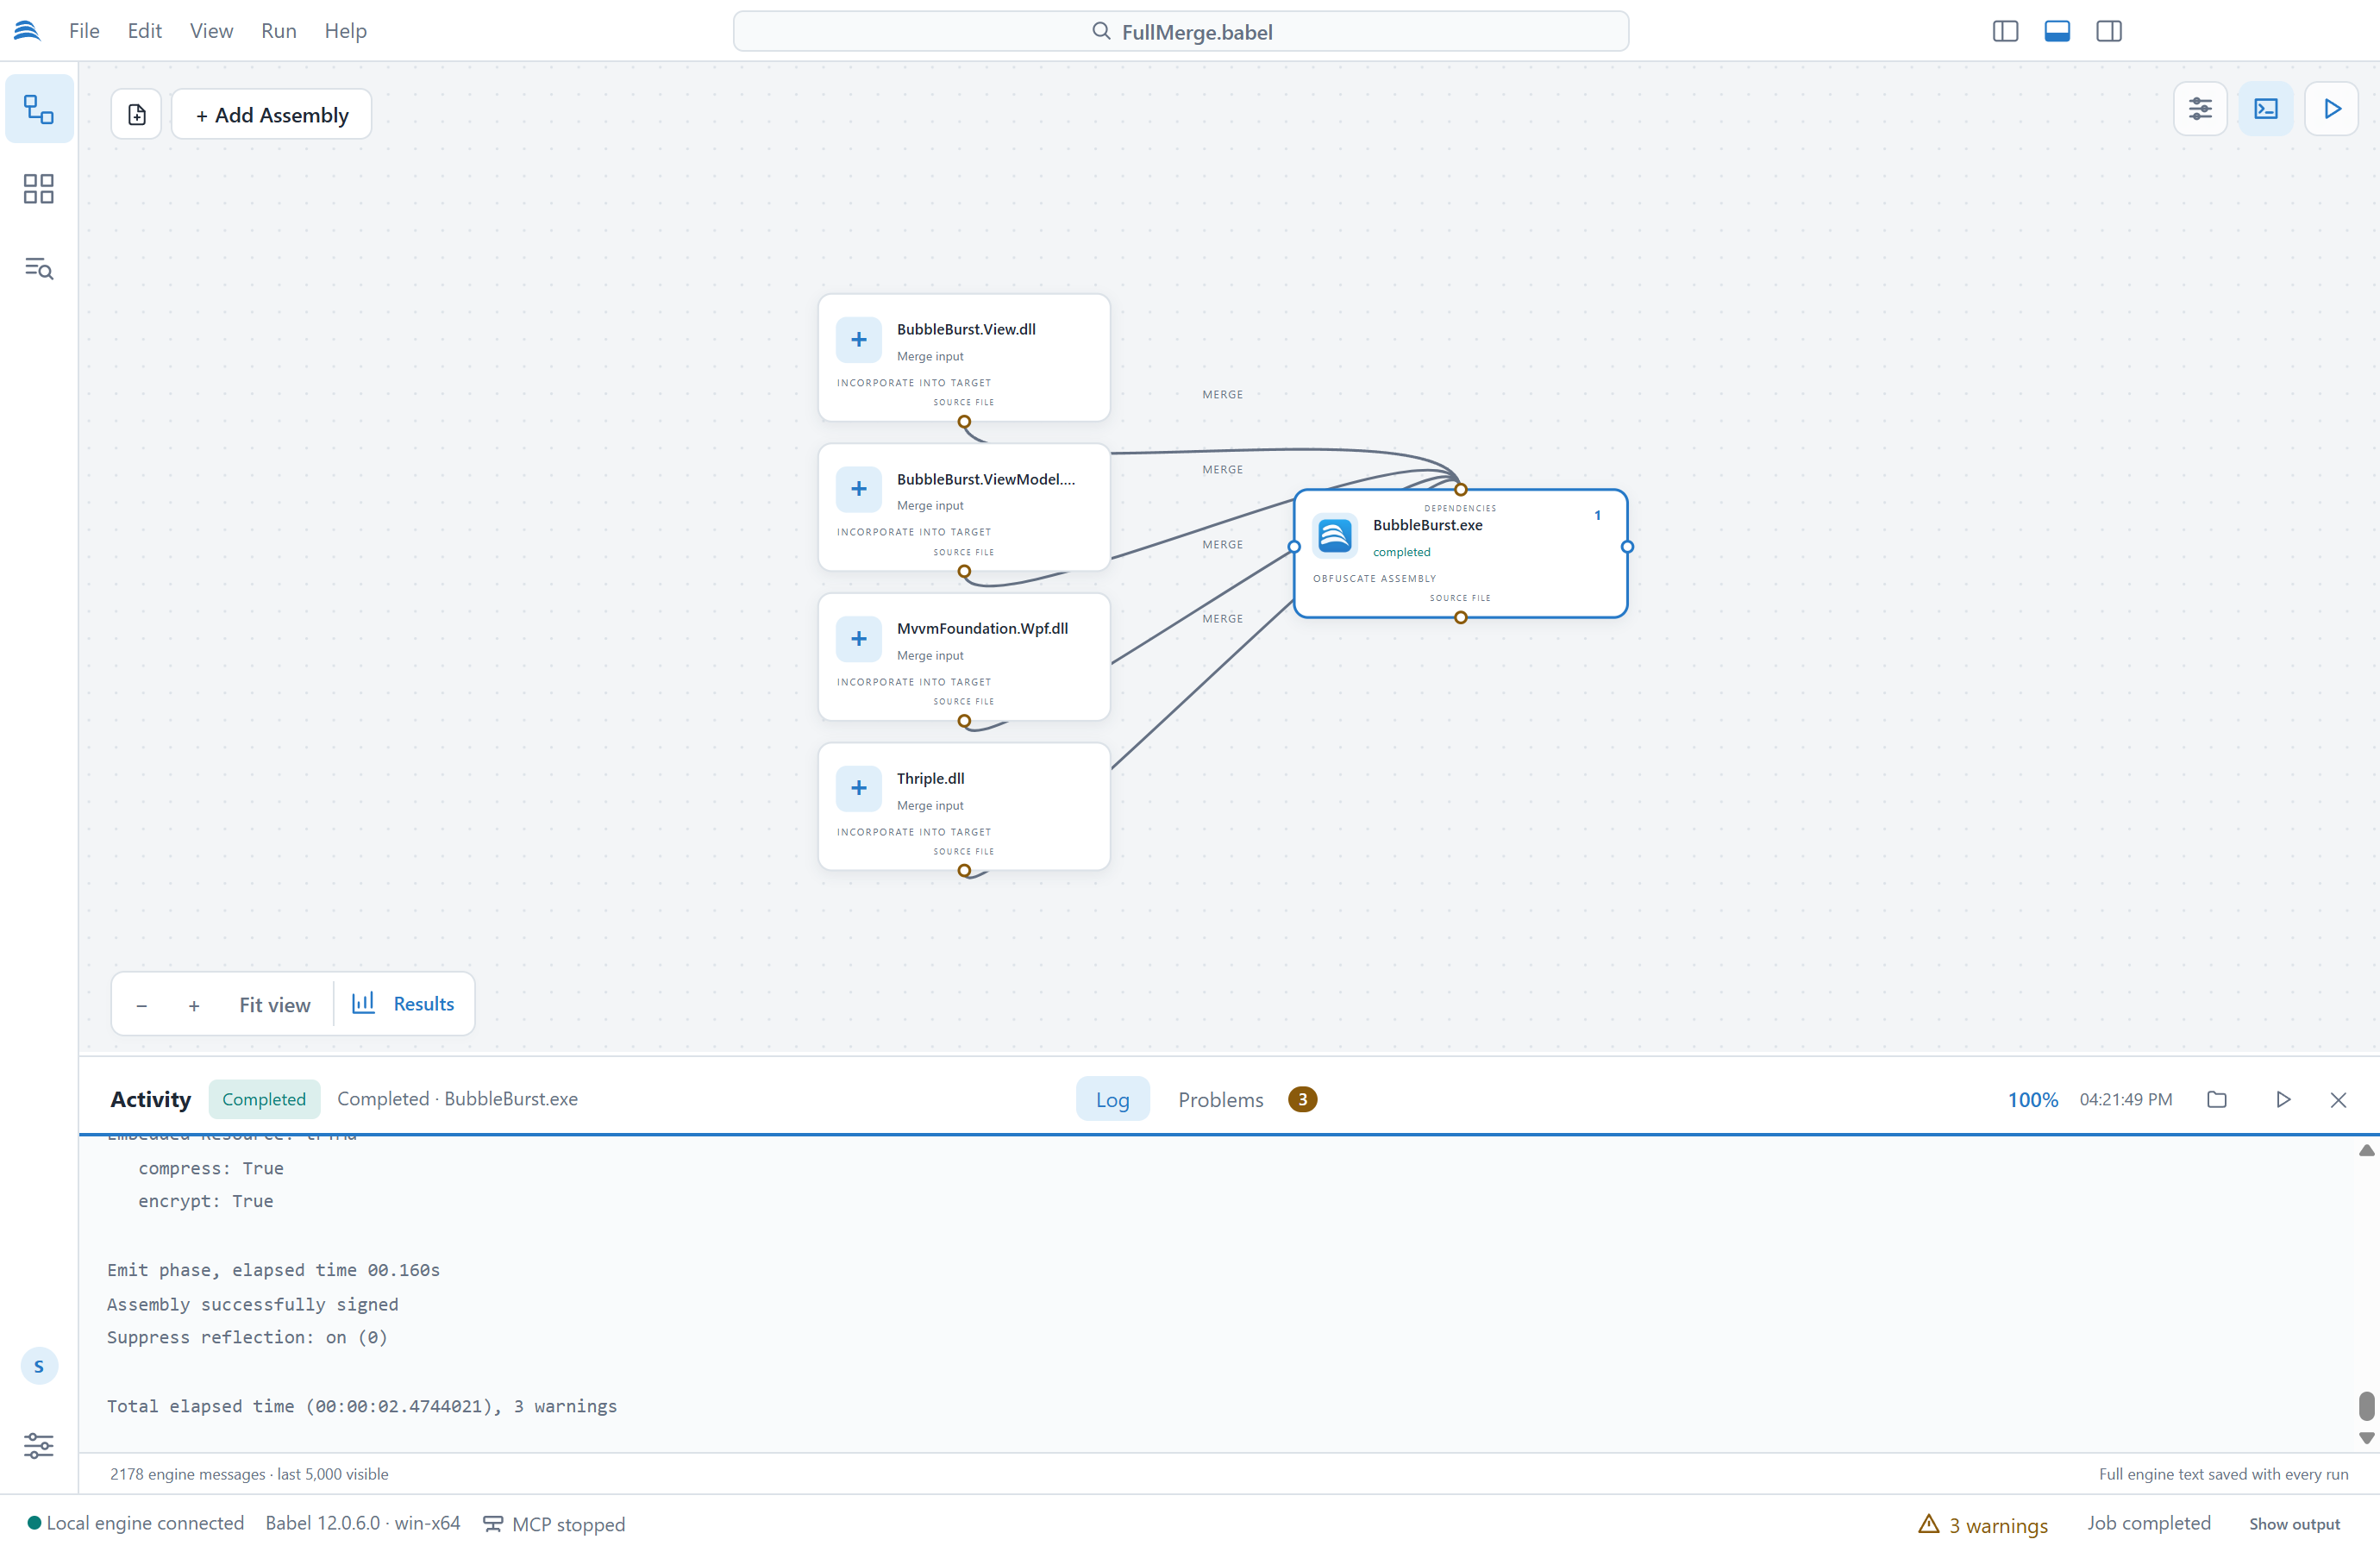Open the Run menu
The height and width of the screenshot is (1552, 2380).
[x=279, y=31]
